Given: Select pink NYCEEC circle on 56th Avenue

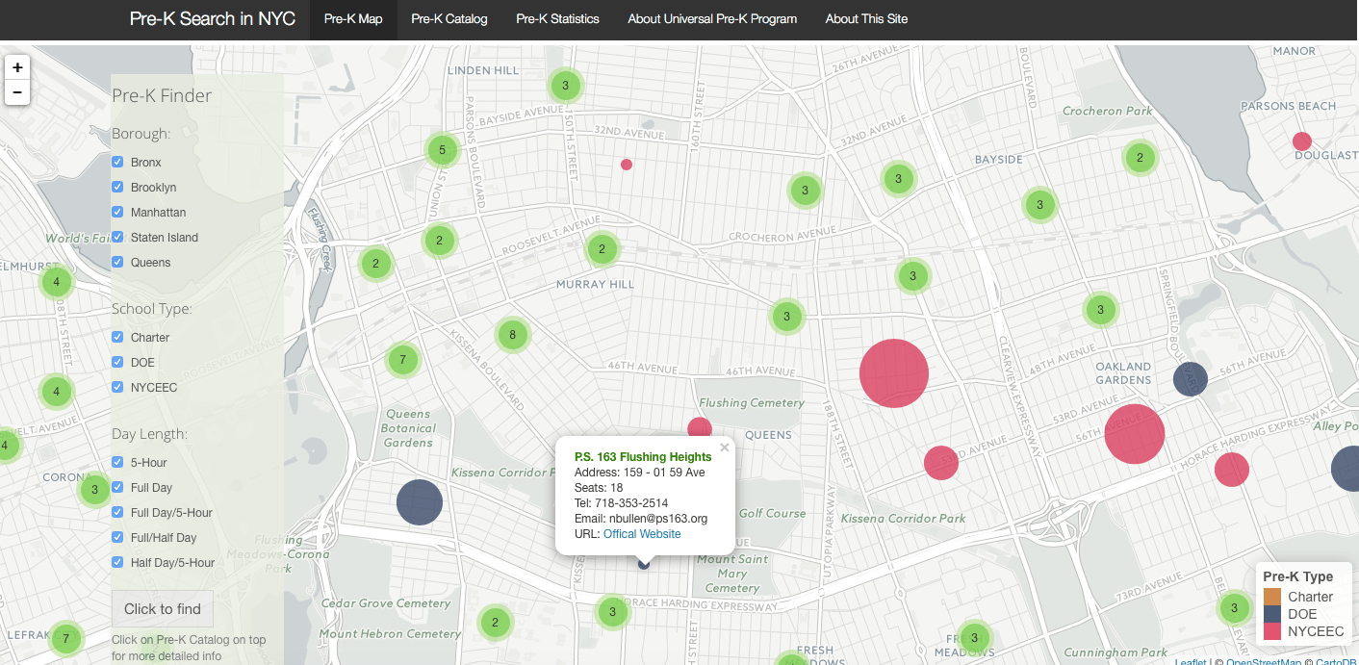Looking at the screenshot, I should [1135, 434].
